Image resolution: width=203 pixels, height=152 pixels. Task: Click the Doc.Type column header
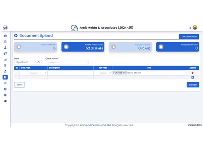coord(26,68)
